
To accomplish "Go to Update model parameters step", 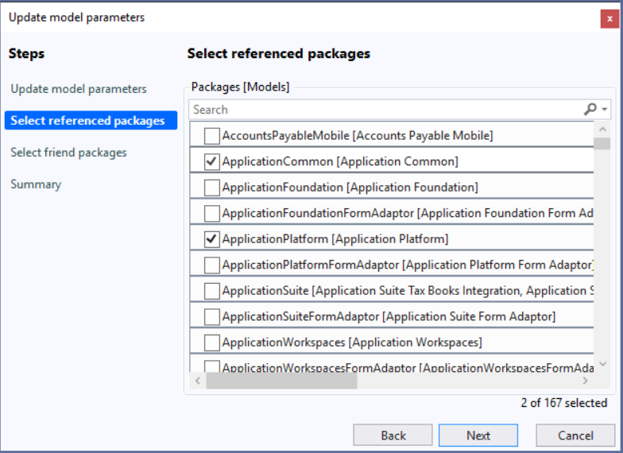I will (79, 89).
